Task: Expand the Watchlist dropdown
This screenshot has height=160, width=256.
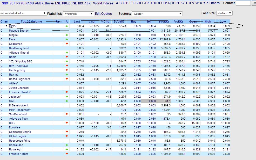Action: (x=78, y=14)
